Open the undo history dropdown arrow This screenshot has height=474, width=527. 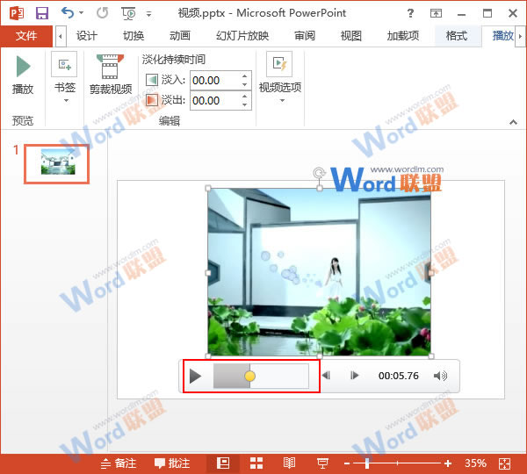[x=81, y=13]
